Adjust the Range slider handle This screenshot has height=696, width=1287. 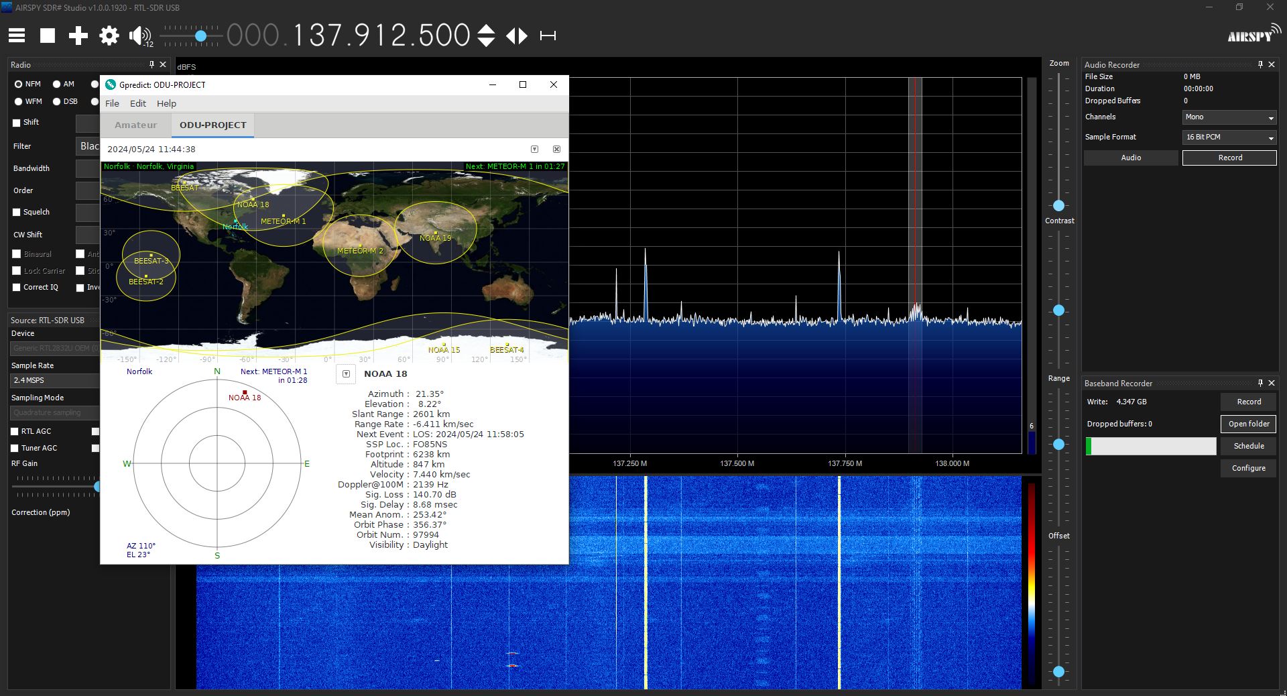(1058, 445)
